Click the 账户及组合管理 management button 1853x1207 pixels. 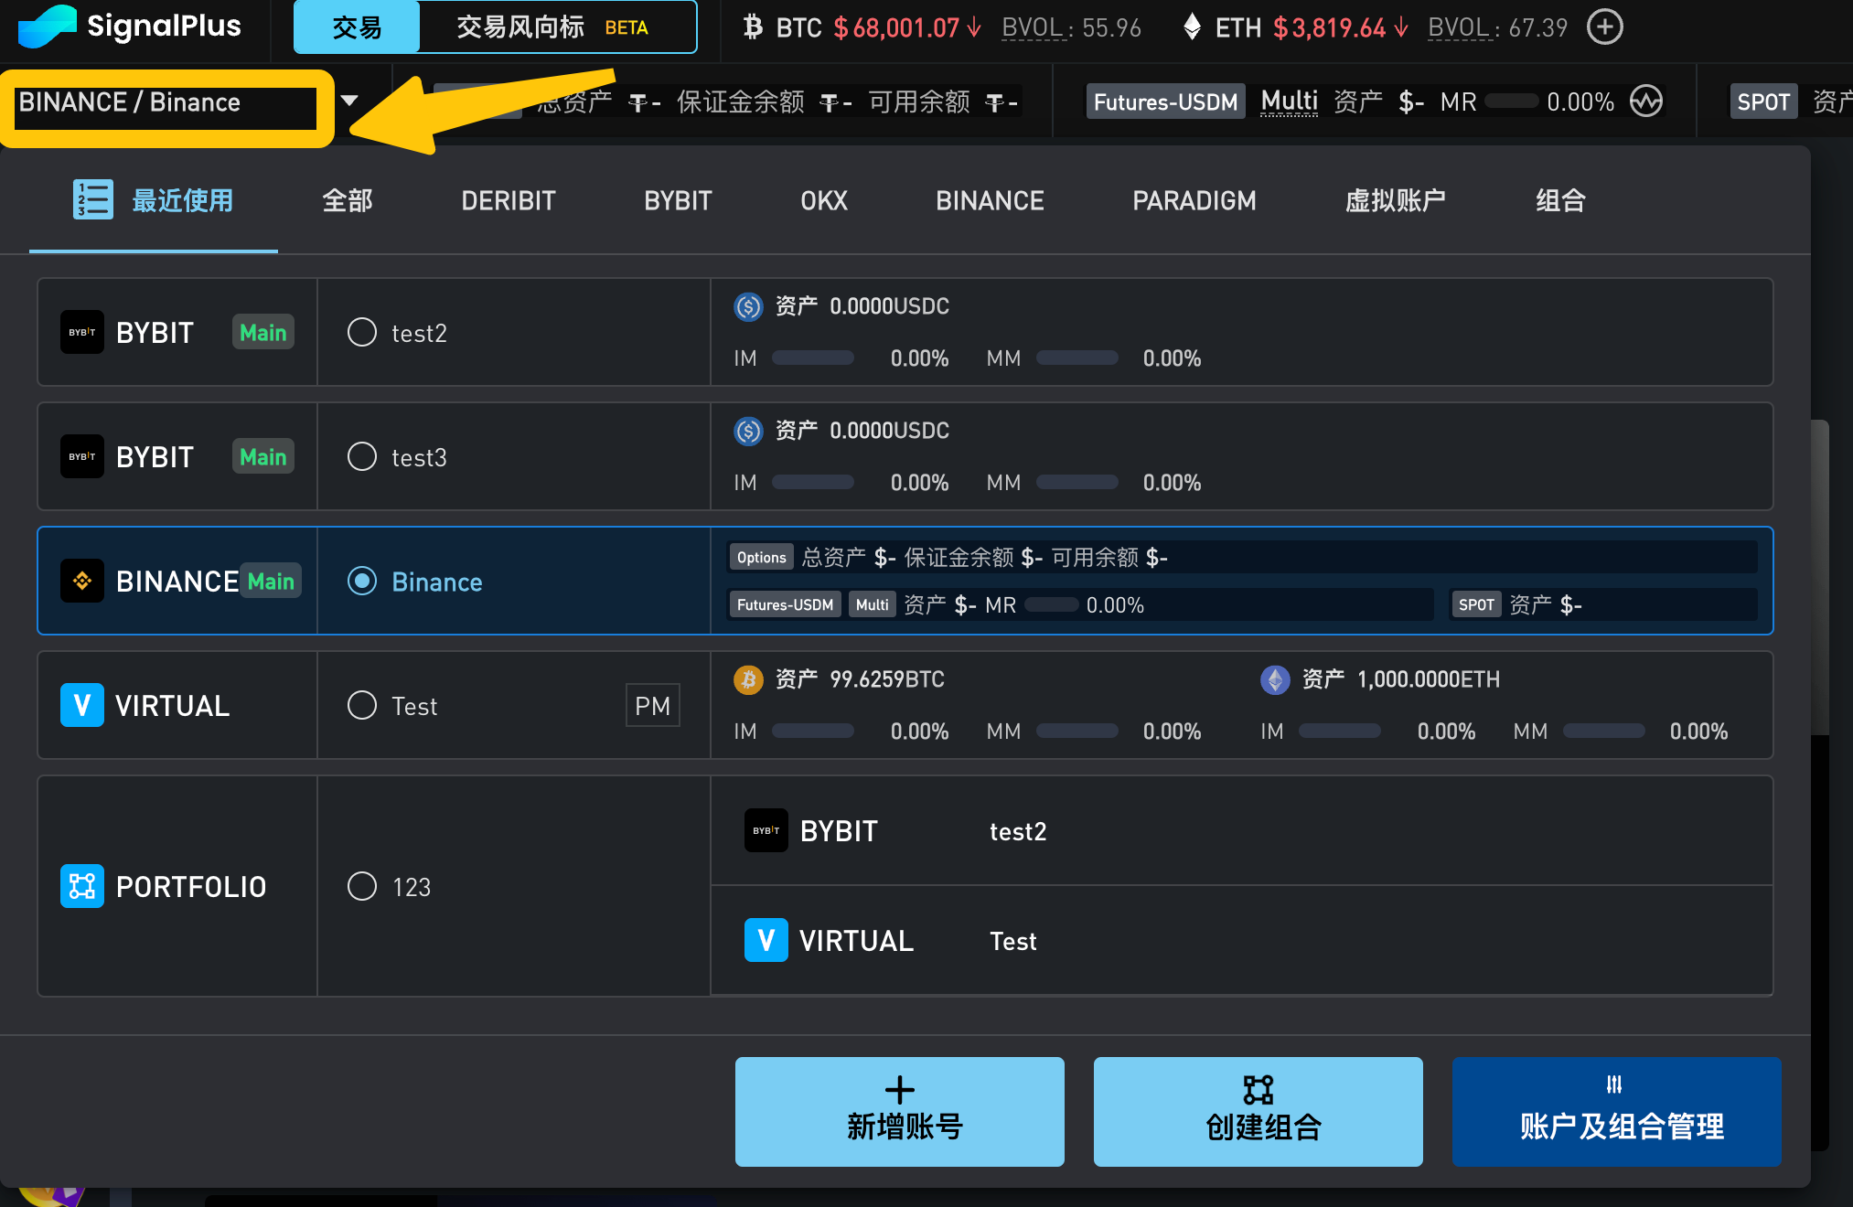point(1616,1111)
